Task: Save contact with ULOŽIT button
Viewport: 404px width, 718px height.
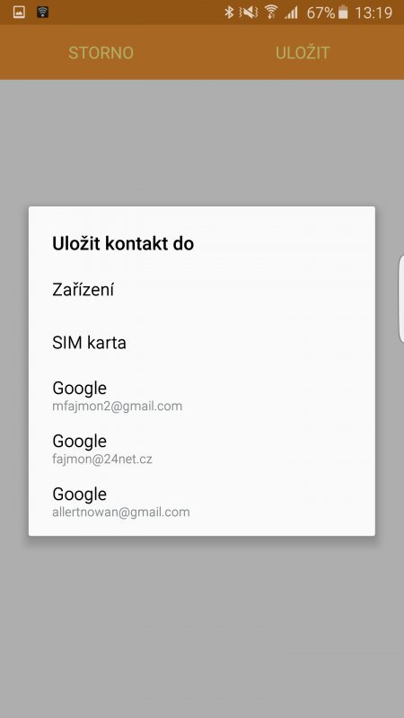Action: pyautogui.click(x=303, y=53)
